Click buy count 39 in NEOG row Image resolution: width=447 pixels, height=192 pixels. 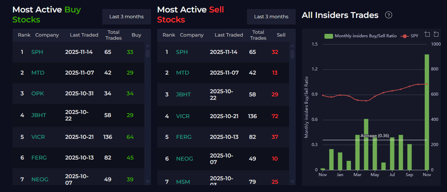pyautogui.click(x=130, y=180)
